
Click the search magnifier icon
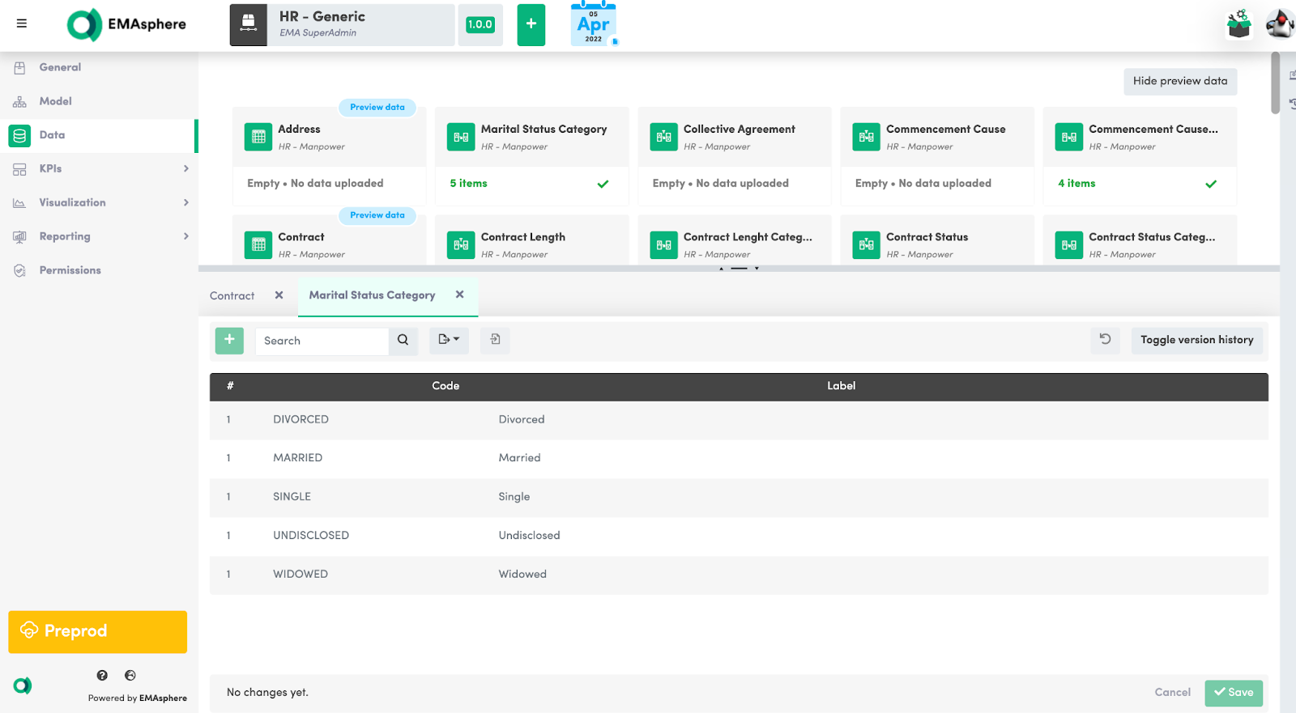tap(403, 341)
